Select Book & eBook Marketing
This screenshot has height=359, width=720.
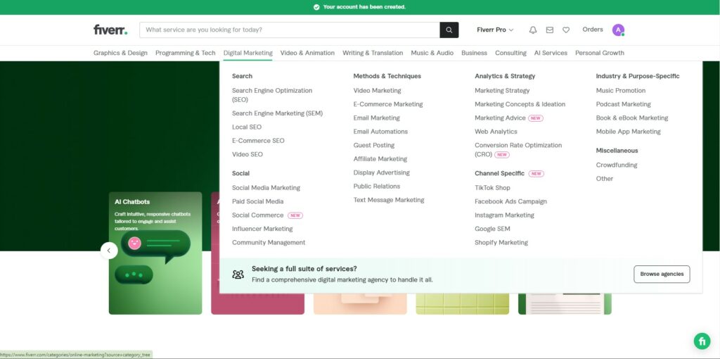click(632, 118)
